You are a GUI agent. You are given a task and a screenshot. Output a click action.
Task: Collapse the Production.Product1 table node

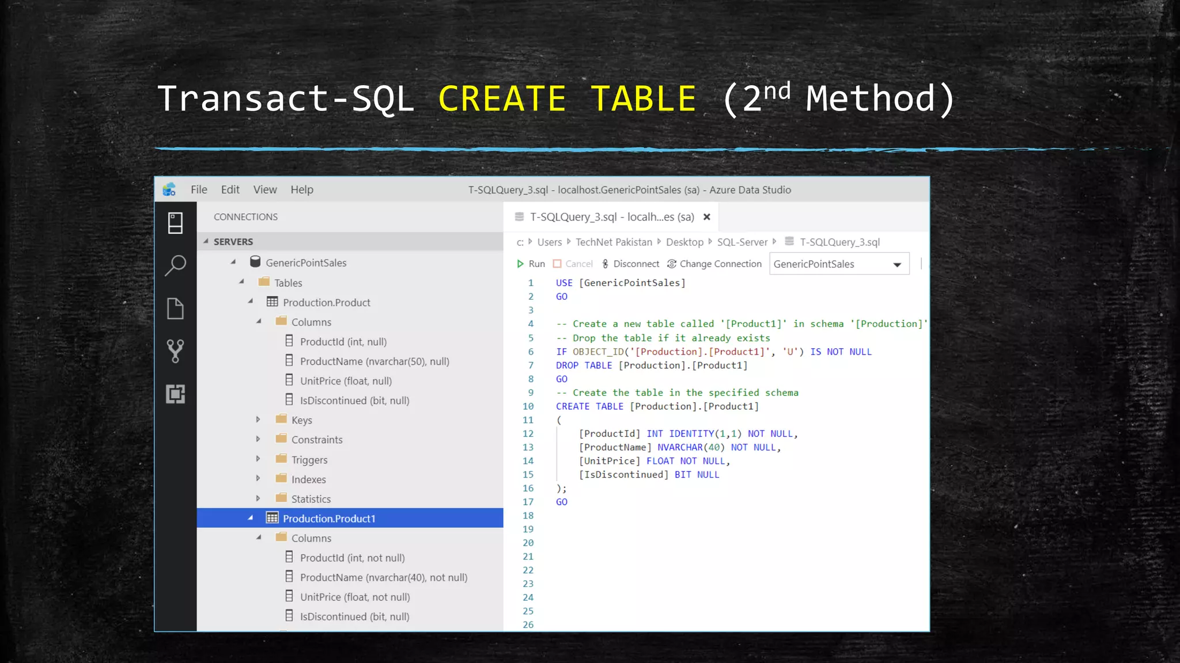[x=251, y=517]
